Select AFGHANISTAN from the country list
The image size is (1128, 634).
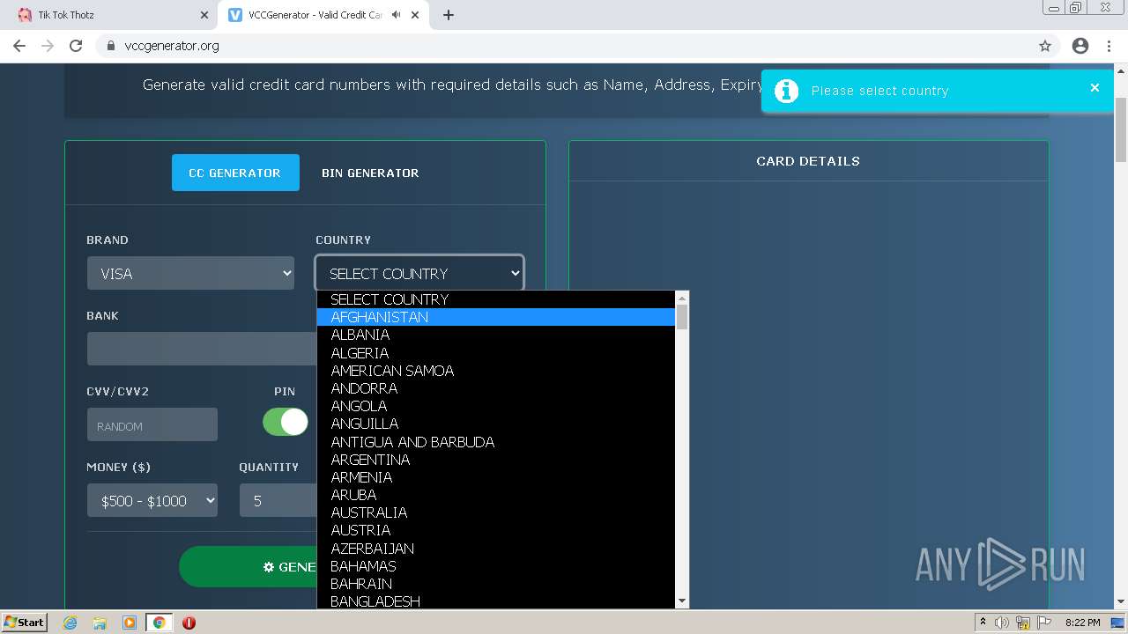(496, 317)
